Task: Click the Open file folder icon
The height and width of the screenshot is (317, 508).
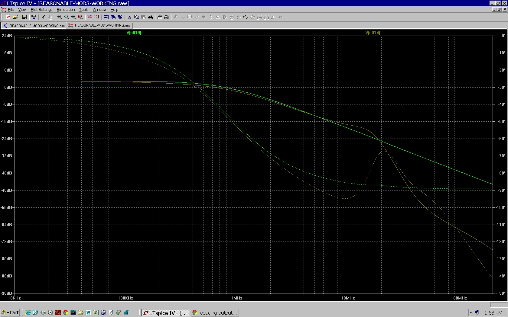Action: 15,17
